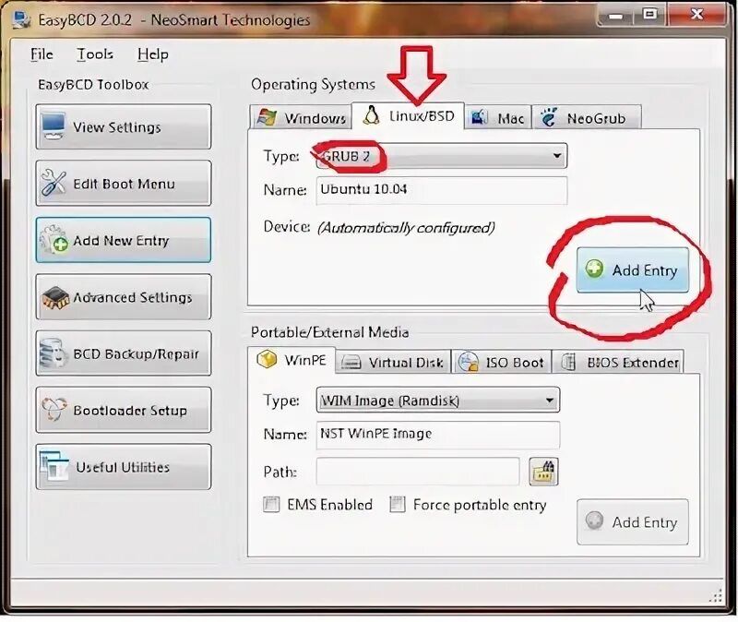Click the database icon on BCD Backup/Repair
This screenshot has width=738, height=622.
(x=53, y=353)
